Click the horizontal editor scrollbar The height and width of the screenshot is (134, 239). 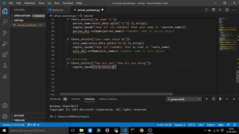coord(116,94)
